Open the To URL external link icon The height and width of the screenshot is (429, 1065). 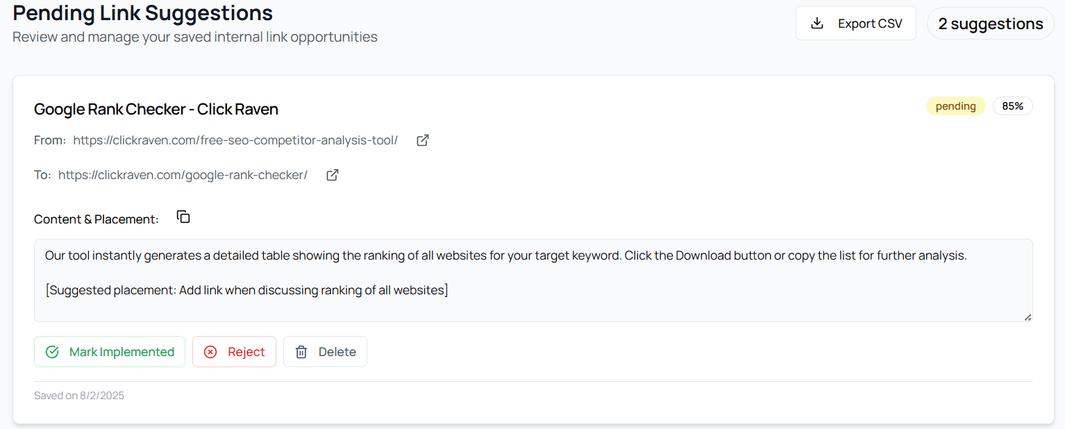tap(333, 175)
